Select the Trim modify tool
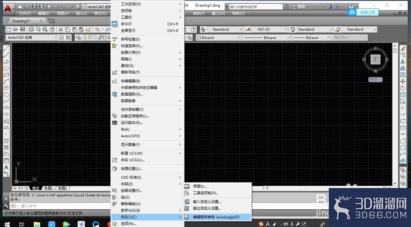The height and width of the screenshot is (227, 411). point(403,108)
